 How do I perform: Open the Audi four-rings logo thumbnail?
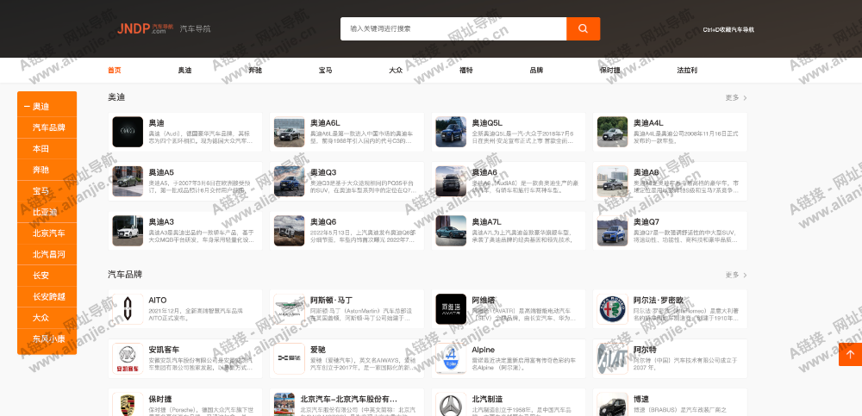tap(128, 132)
